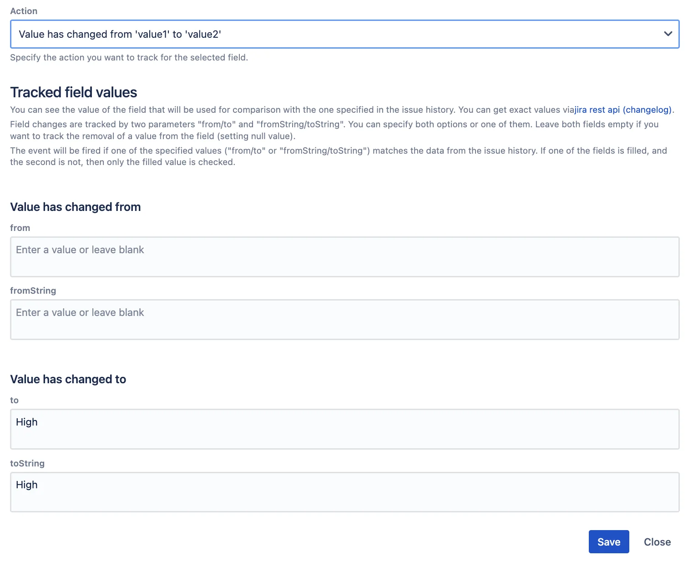688x561 pixels.
Task: Click the 'to' field containing High
Action: coord(344,429)
